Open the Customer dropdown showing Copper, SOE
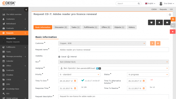This screenshot has width=176, height=99. tap(102, 43)
